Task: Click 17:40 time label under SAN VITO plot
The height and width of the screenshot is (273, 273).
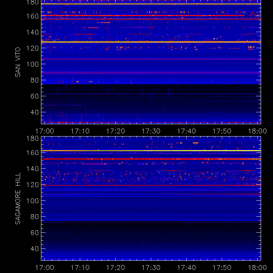Action: tap(186, 131)
